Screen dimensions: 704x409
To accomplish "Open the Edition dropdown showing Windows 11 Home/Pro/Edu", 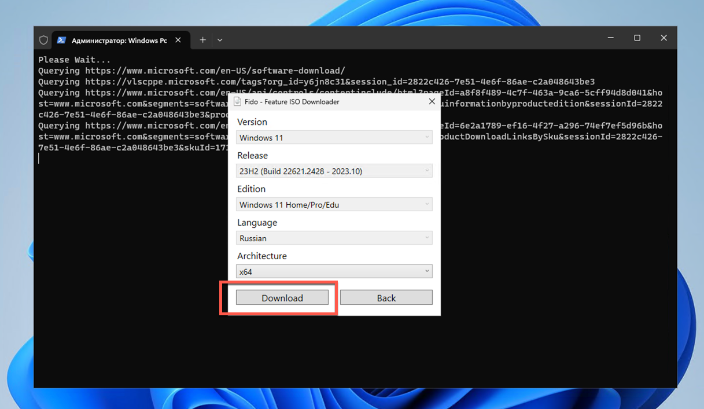I will pyautogui.click(x=334, y=204).
